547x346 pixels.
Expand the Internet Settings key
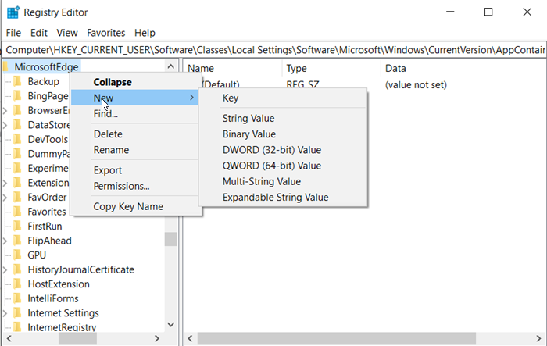coord(5,313)
